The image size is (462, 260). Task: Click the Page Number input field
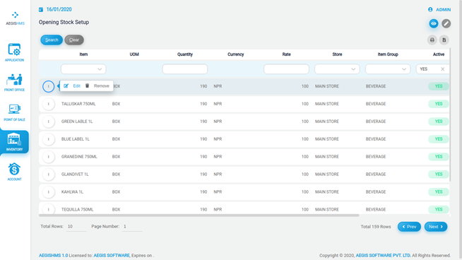point(132,226)
